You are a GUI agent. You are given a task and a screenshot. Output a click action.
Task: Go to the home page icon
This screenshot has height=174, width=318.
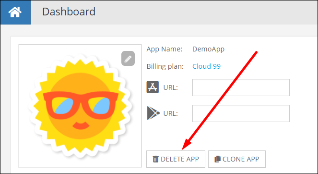[x=15, y=12]
